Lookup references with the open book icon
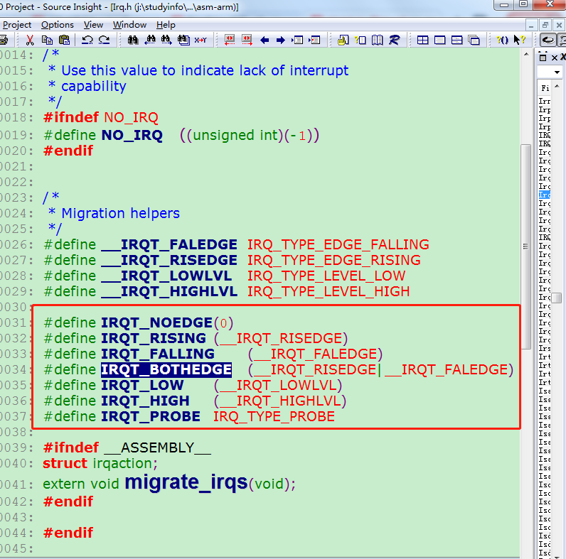The height and width of the screenshot is (559, 566). [x=377, y=40]
